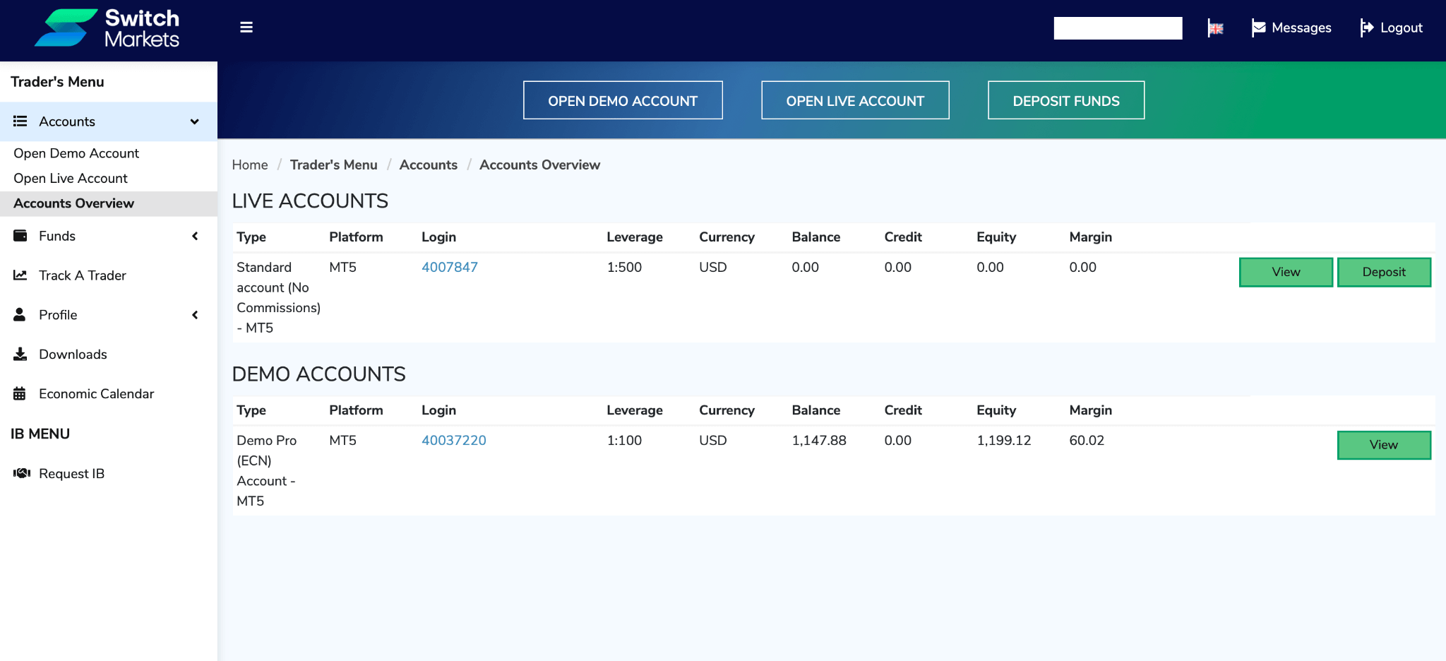Click the Logout arrow icon

(1367, 28)
